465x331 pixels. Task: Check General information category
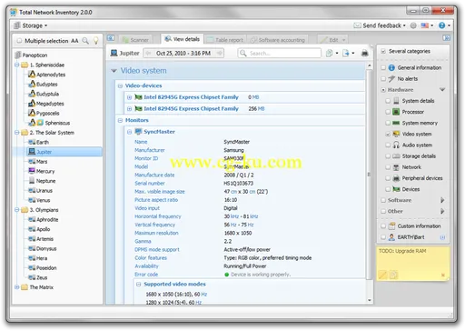click(383, 67)
